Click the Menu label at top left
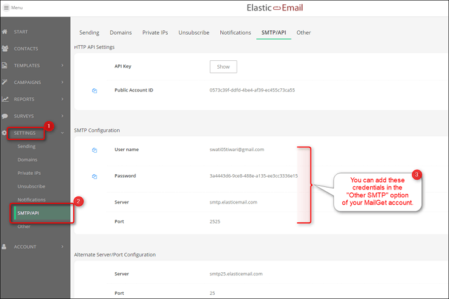Viewport: 449px width, 299px height. [x=17, y=8]
